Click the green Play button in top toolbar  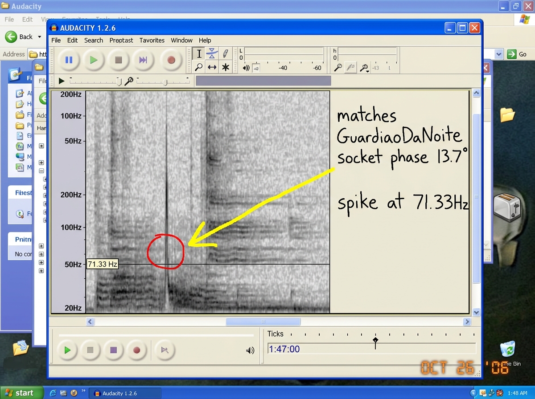[x=94, y=60]
